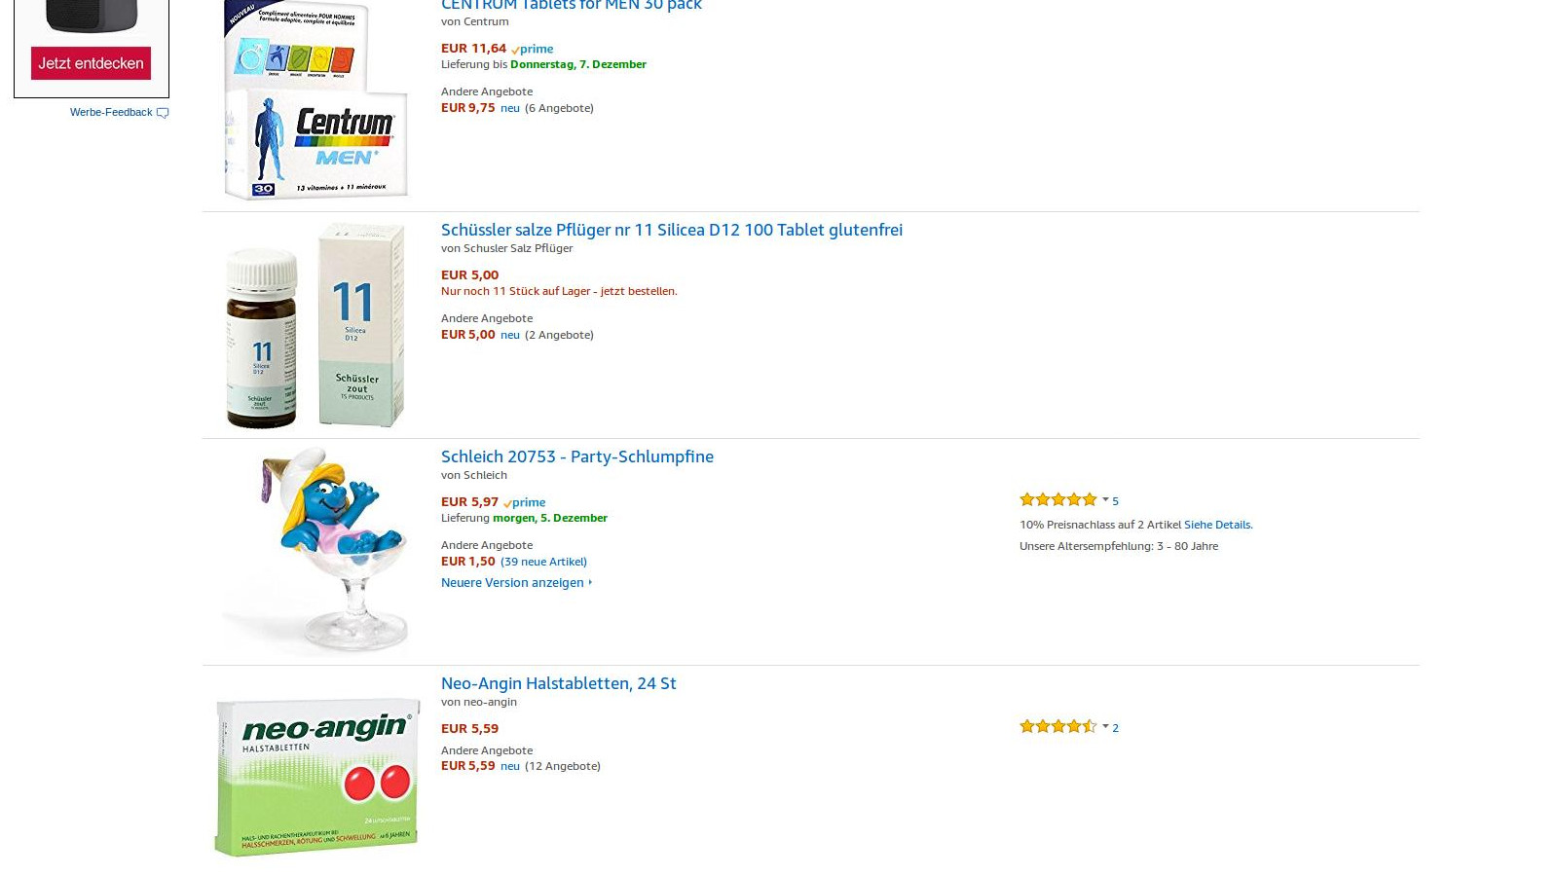The height and width of the screenshot is (876, 1558).
Task: Click the Werbe-Feedback text link
Action: coord(111,112)
